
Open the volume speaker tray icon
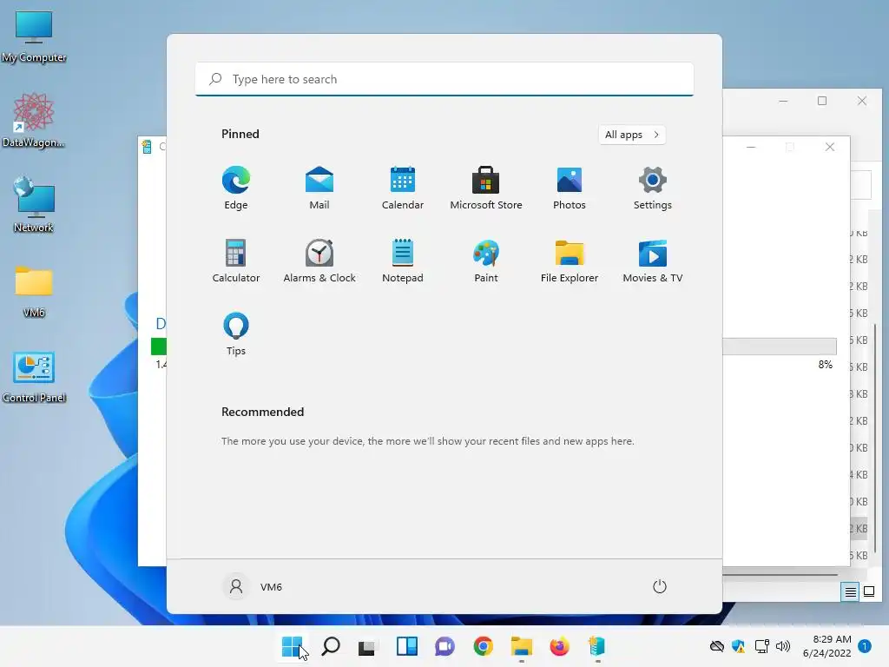[x=783, y=646]
